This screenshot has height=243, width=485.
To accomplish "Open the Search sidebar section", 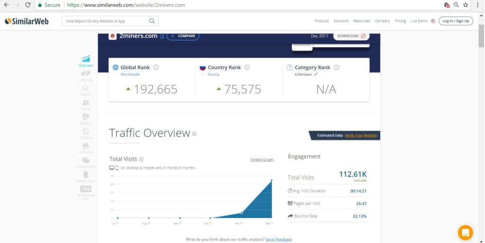I will tap(86, 90).
